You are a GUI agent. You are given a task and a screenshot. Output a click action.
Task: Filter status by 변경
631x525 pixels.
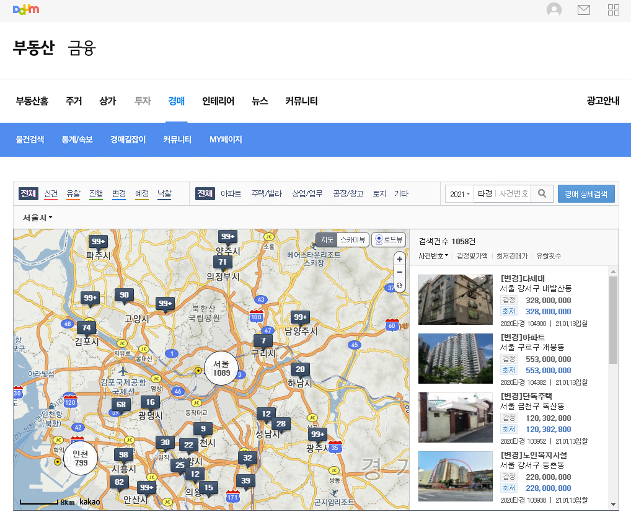click(119, 194)
